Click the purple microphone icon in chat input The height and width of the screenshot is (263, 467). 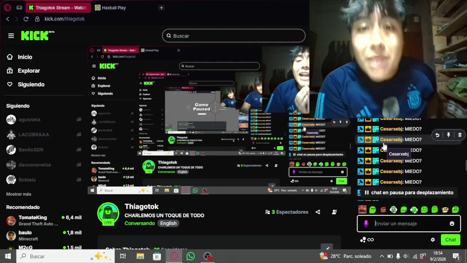point(366,224)
